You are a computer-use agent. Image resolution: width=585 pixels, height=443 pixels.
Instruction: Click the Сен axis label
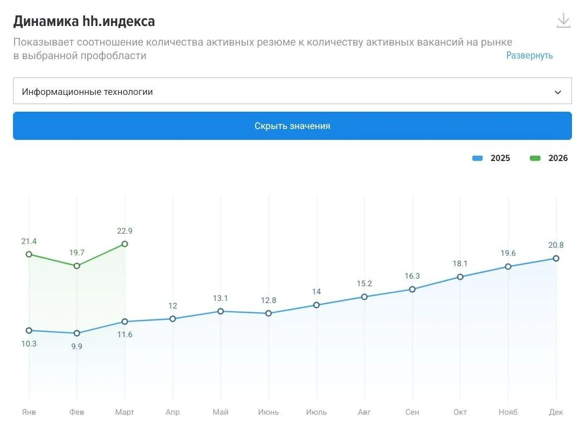[x=412, y=412]
